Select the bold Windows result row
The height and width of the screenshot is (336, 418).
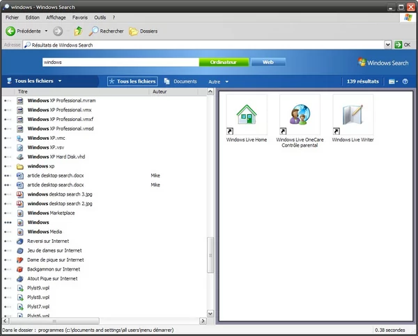pos(104,223)
